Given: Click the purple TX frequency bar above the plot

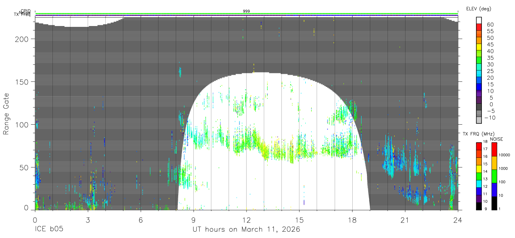Looking at the screenshot, I should 247,16.
